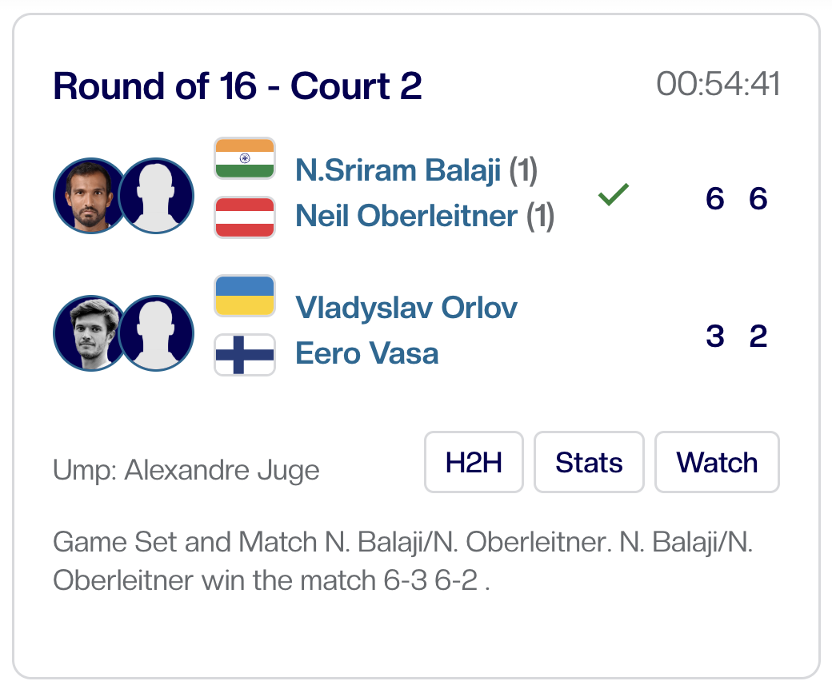
Task: Open the H2H head-to-head view
Action: [x=474, y=462]
